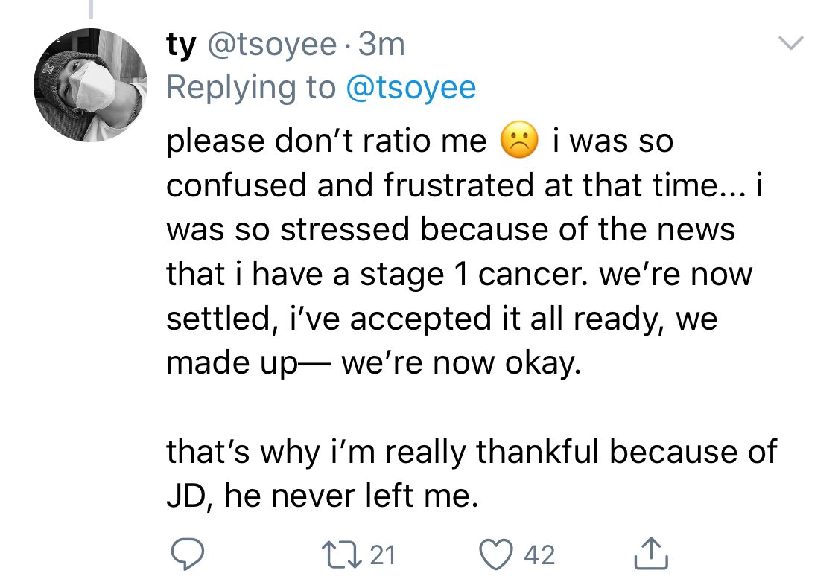Click the "JD, he never left me." line
The image size is (838, 588).
click(320, 496)
